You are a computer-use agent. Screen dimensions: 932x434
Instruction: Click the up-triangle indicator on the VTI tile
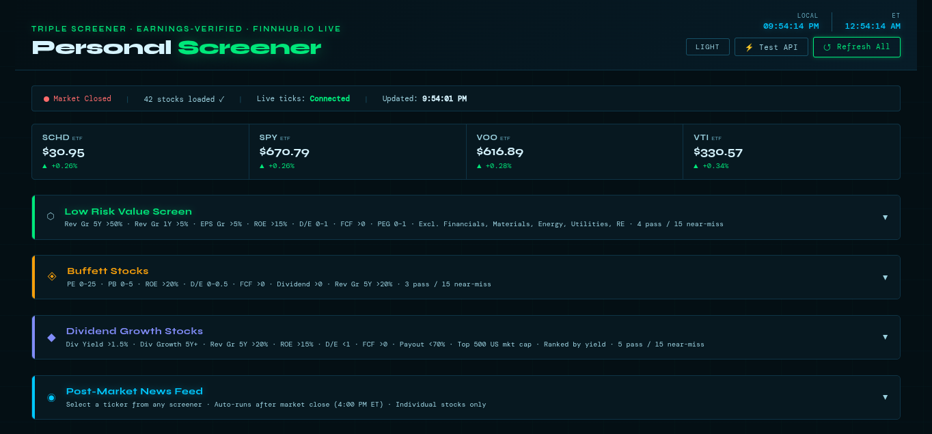pos(696,165)
